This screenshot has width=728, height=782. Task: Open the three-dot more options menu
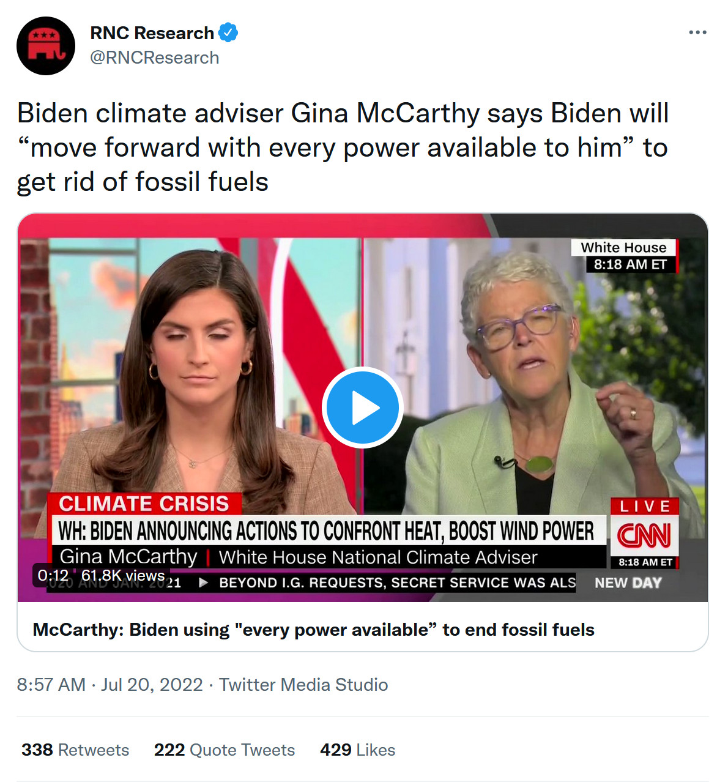tap(697, 32)
